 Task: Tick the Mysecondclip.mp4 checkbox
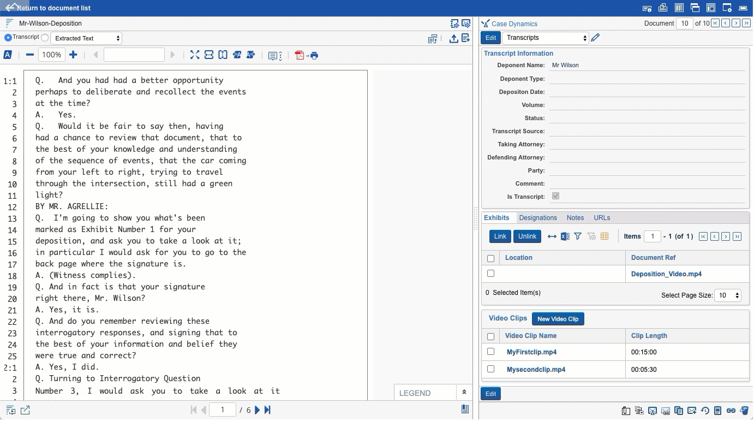coord(490,369)
